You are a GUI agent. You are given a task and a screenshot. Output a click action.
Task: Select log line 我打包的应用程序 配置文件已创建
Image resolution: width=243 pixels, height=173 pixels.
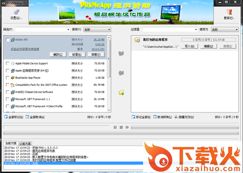40,160
